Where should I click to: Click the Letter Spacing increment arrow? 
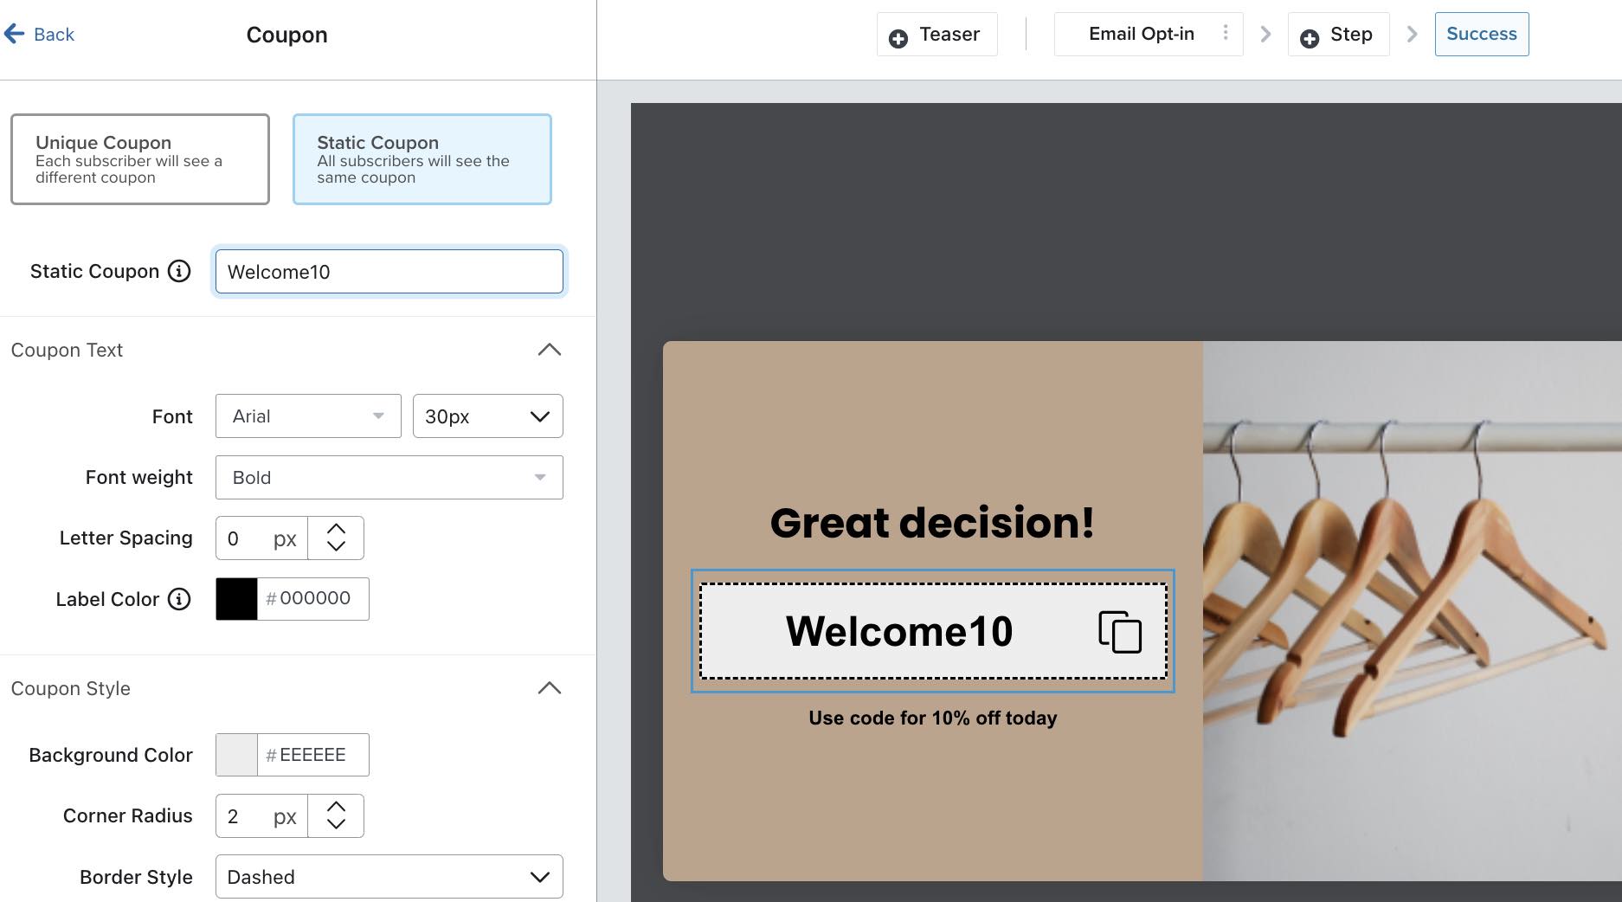pos(336,527)
